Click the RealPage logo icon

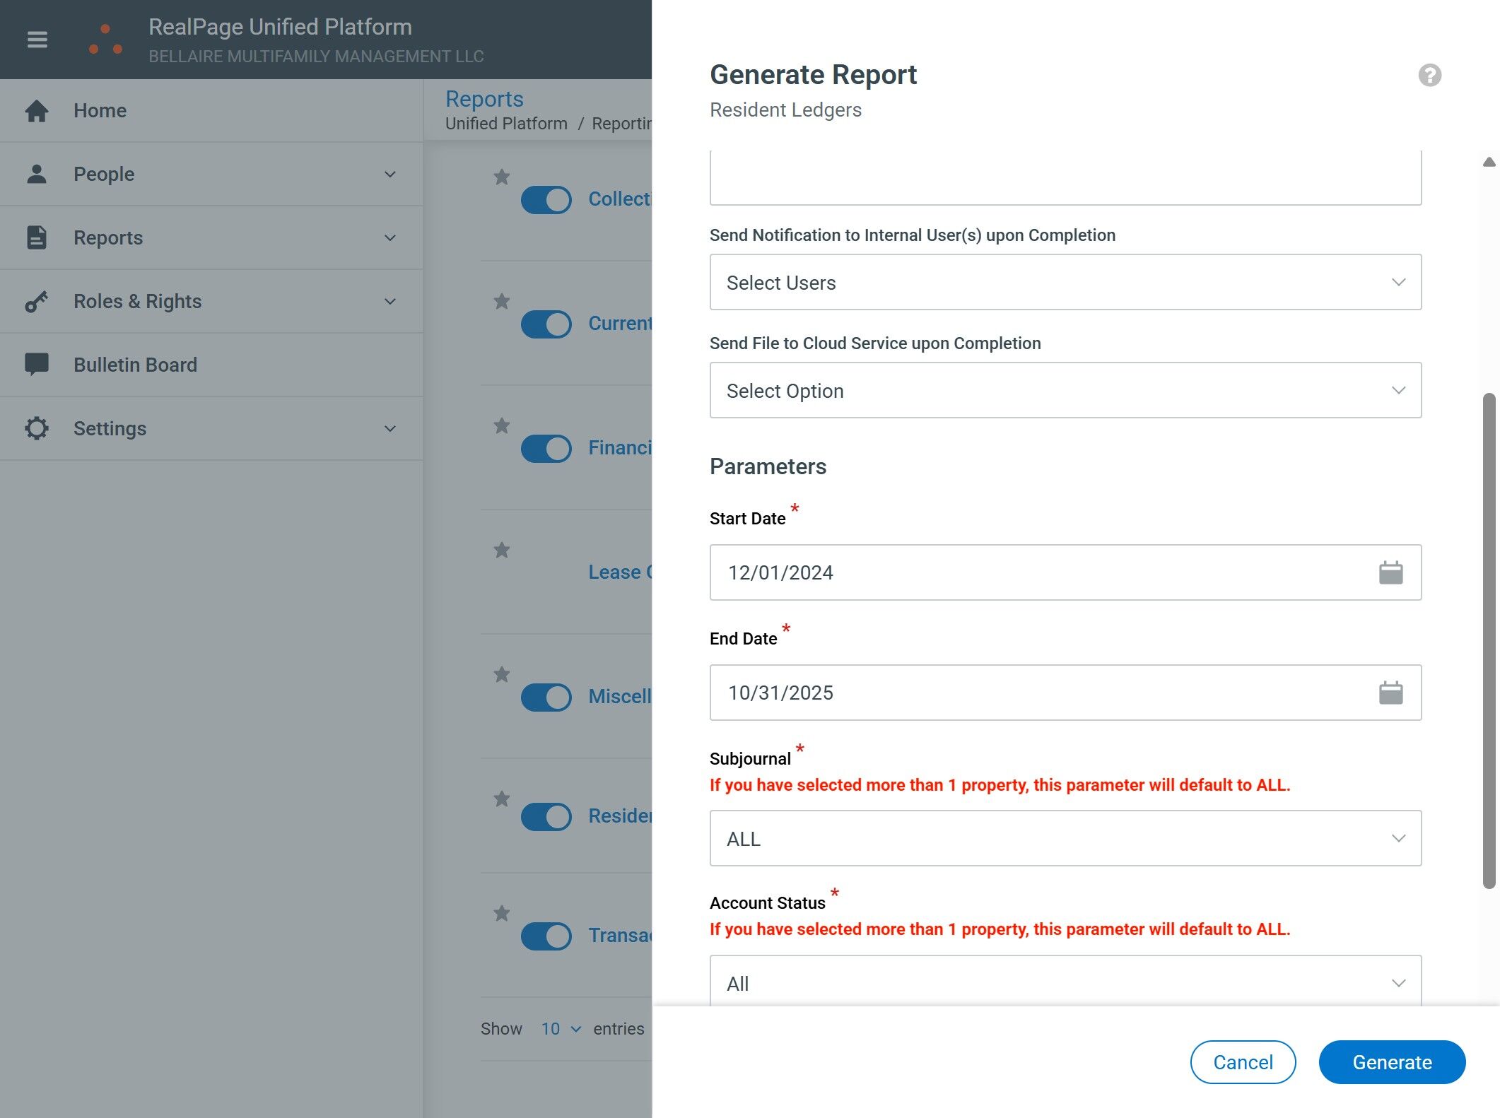(x=105, y=40)
